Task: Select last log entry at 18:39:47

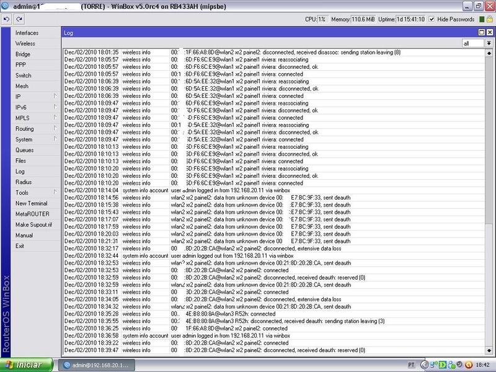Action: (x=274, y=350)
